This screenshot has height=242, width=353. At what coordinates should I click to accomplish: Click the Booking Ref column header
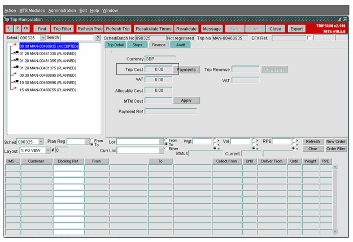point(68,161)
